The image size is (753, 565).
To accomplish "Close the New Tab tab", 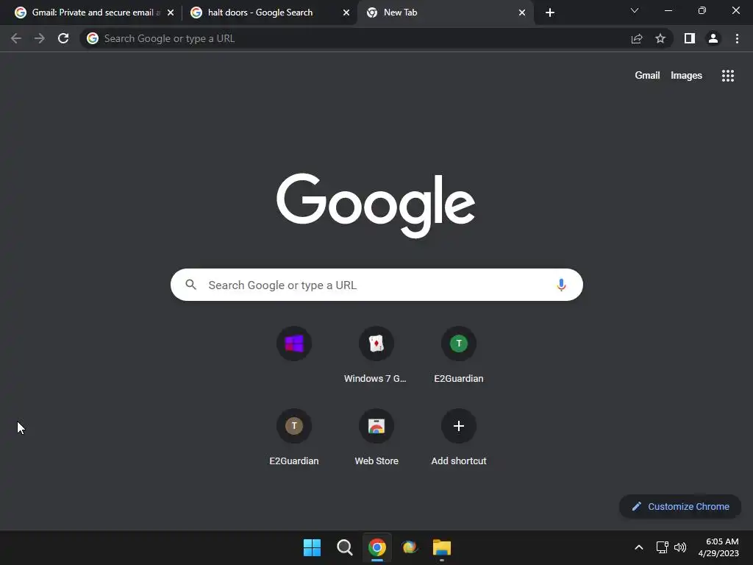I will pyautogui.click(x=522, y=13).
